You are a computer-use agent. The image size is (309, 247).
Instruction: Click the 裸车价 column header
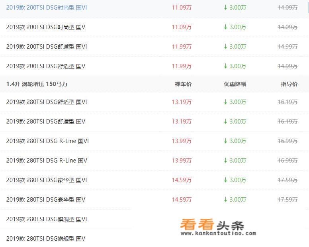183,84
